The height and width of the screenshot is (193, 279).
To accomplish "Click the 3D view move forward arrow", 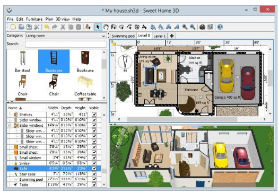I will pos(120,131).
